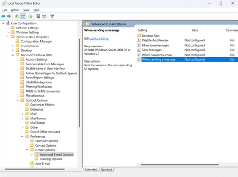
Task: Select Mail Setup in tree
Action: click(x=37, y=123)
